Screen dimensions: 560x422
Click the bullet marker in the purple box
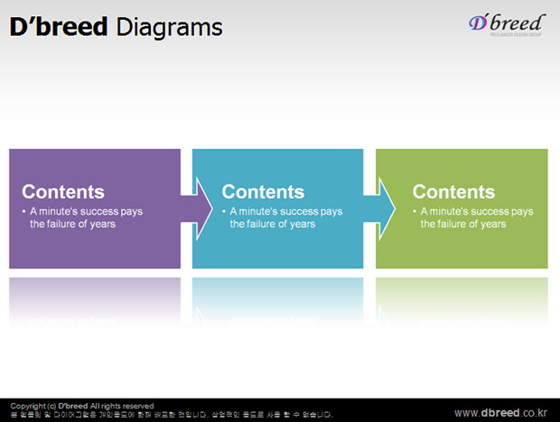[24, 212]
